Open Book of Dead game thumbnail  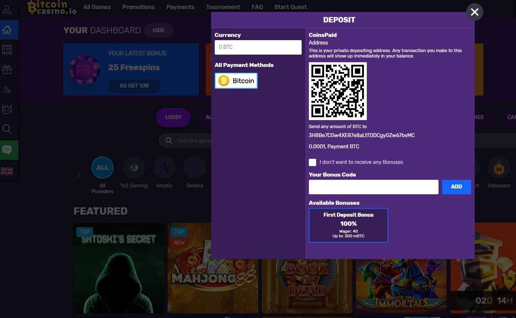tap(307, 286)
